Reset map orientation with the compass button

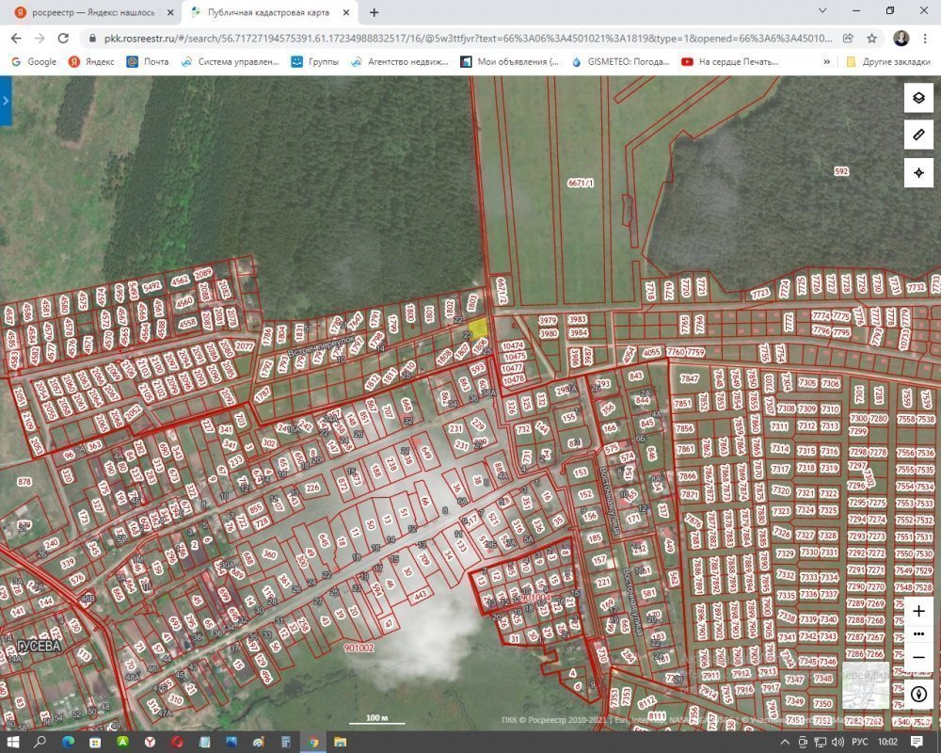[919, 695]
